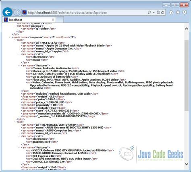
Task: Open Favorites with the star icon
Action: coord(178,12)
